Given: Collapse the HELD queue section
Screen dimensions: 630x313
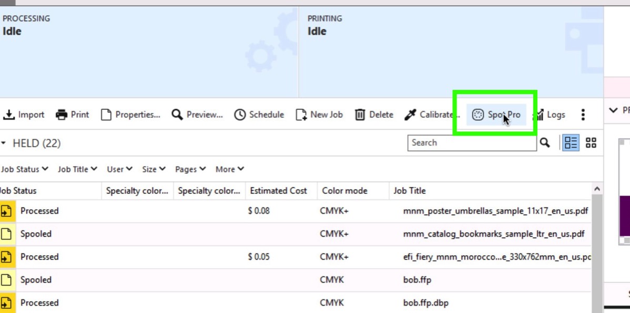Looking at the screenshot, I should (3, 143).
